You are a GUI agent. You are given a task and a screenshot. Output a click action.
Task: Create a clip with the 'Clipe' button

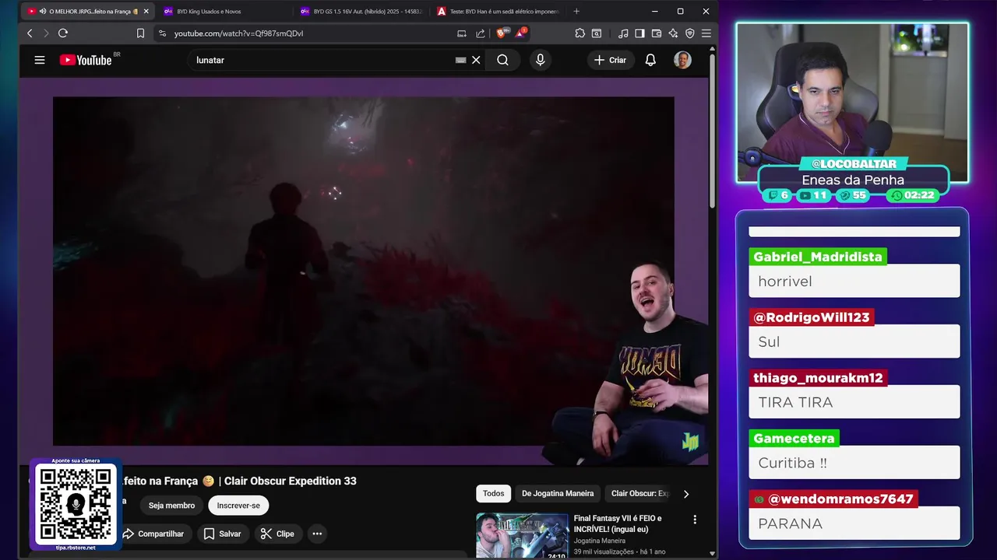pyautogui.click(x=277, y=534)
